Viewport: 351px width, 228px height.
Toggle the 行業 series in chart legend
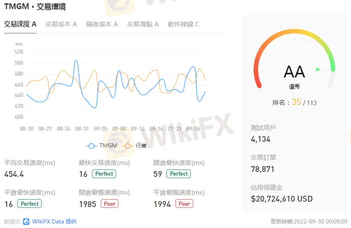pyautogui.click(x=135, y=146)
